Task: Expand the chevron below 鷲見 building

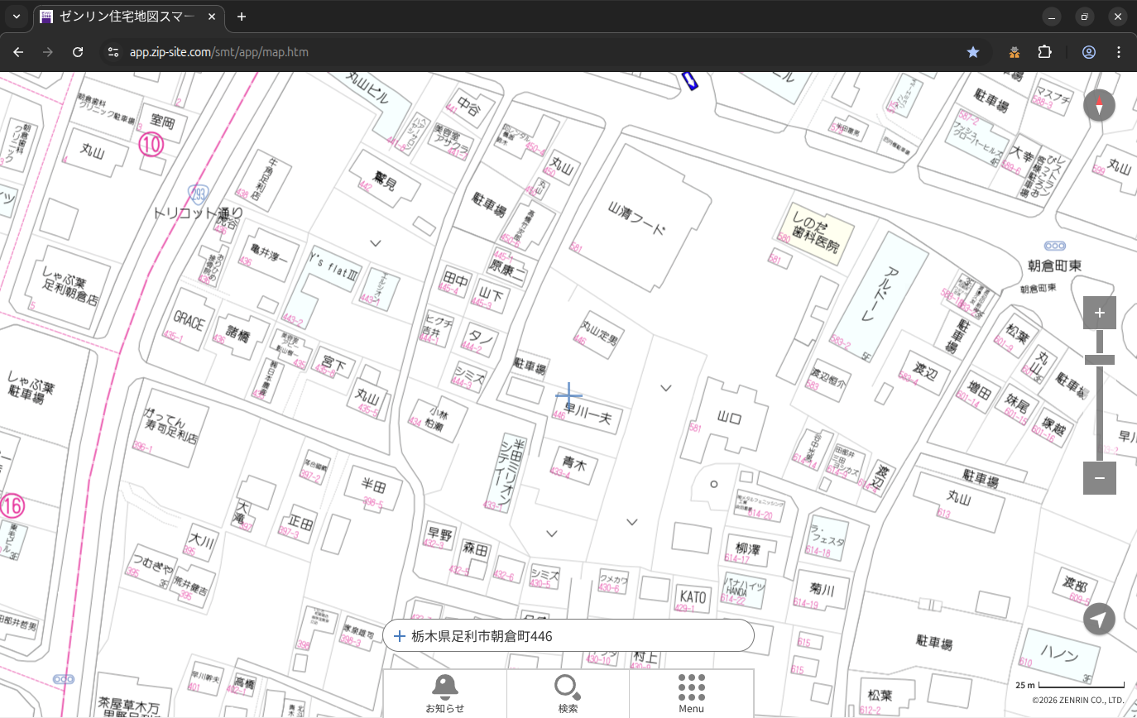Action: coord(376,243)
